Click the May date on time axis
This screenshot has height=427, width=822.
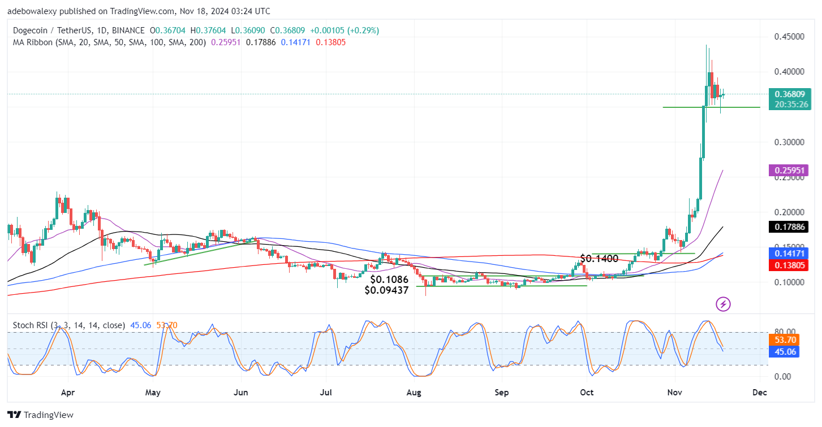tap(152, 391)
